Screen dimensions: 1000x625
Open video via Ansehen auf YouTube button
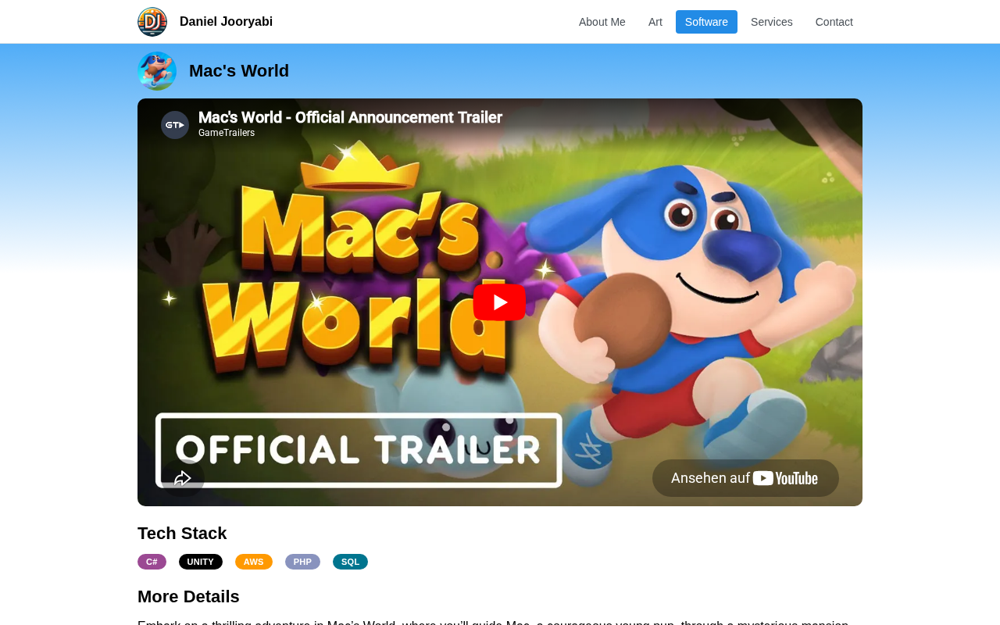pos(745,478)
